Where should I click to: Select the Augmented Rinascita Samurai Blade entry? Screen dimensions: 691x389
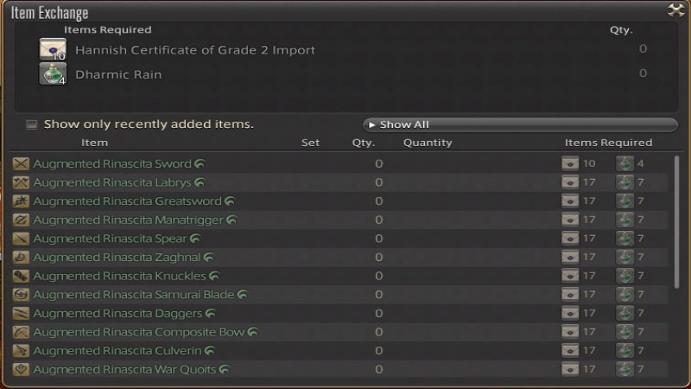coord(133,295)
